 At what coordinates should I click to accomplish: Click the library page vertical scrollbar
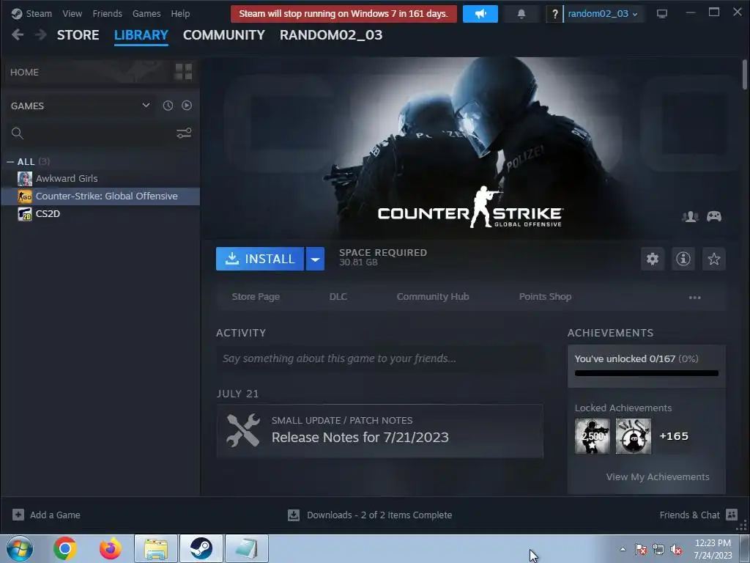[745, 76]
